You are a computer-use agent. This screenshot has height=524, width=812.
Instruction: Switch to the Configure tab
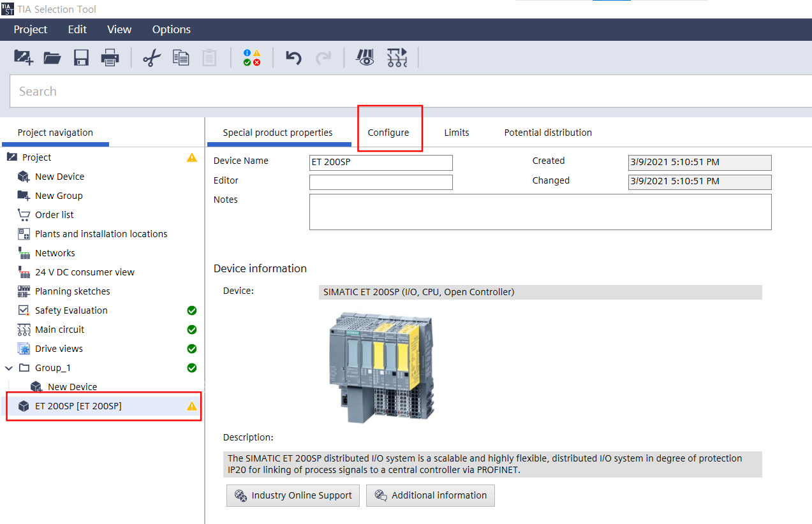pos(388,133)
